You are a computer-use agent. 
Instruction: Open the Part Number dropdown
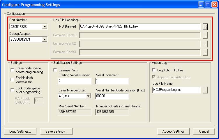(x=45, y=27)
